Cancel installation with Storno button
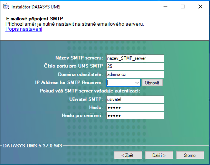The height and width of the screenshot is (165, 210). (190, 155)
